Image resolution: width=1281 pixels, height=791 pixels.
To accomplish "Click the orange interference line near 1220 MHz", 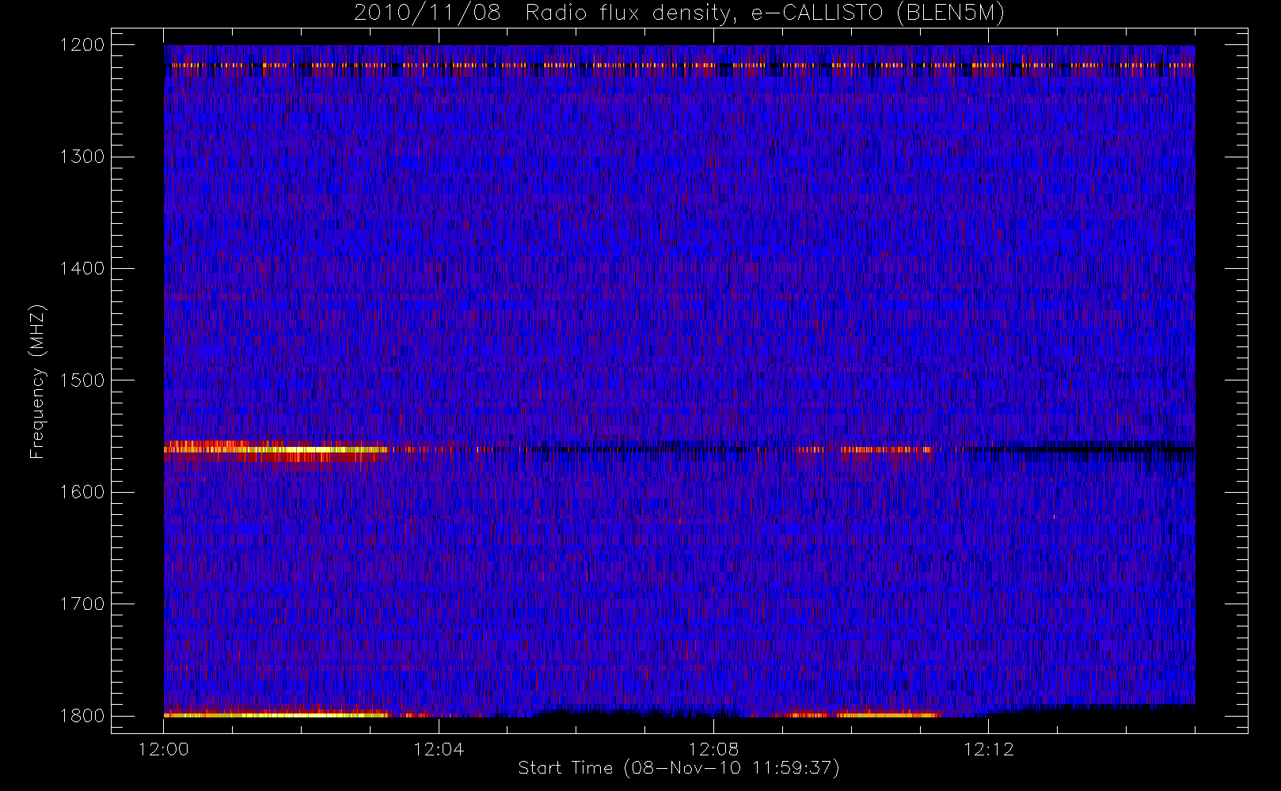I will tap(679, 65).
